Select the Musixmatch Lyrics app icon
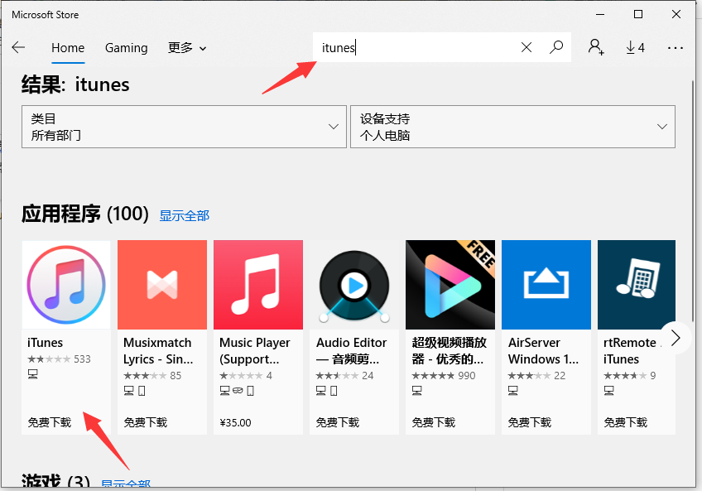Screen dimensions: 702x491 (x=161, y=284)
